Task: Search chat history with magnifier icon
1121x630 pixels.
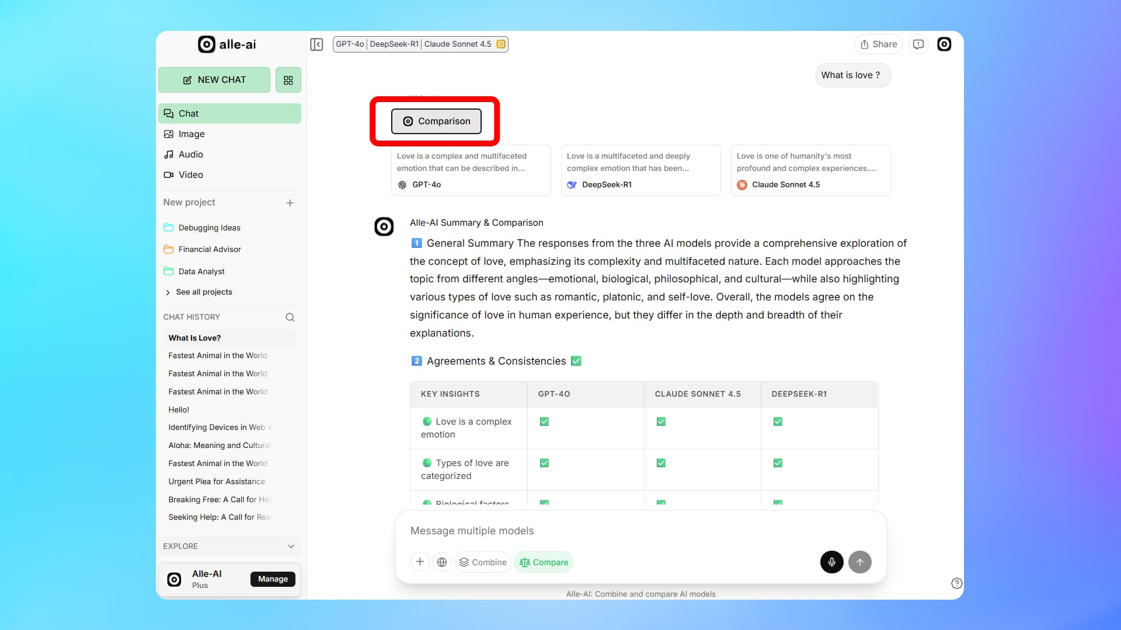Action: click(290, 317)
